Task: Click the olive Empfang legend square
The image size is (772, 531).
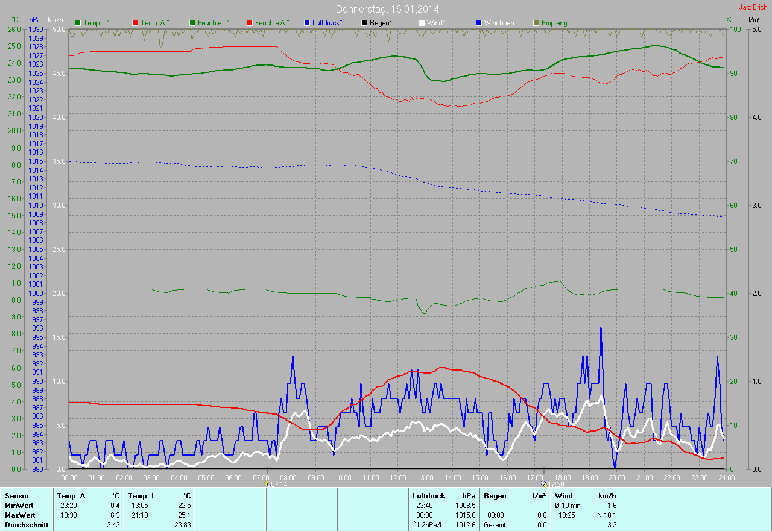Action: click(536, 23)
